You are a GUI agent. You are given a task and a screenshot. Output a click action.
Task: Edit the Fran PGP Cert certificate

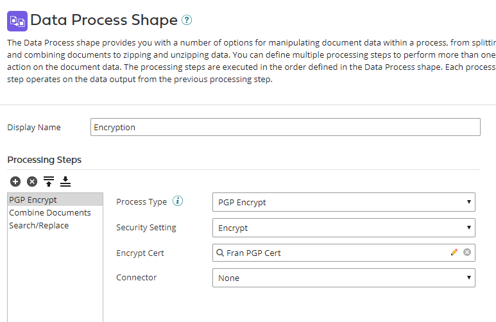[454, 253]
